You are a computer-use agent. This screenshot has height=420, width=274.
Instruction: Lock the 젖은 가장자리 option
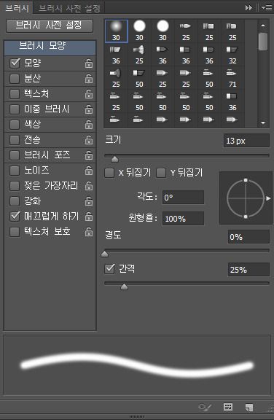(x=89, y=186)
